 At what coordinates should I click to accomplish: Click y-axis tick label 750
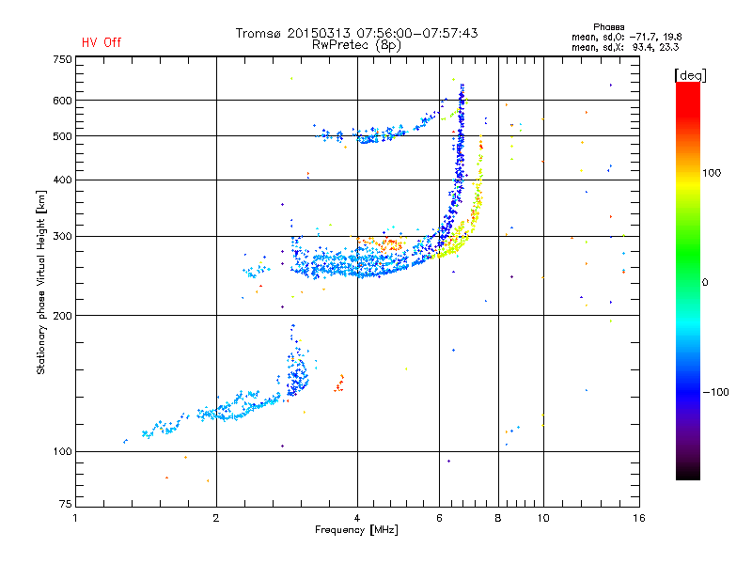point(62,60)
